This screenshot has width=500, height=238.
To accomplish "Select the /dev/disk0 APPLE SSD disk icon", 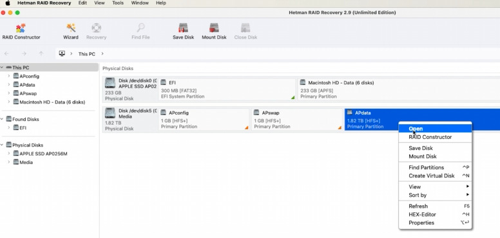I will point(110,83).
